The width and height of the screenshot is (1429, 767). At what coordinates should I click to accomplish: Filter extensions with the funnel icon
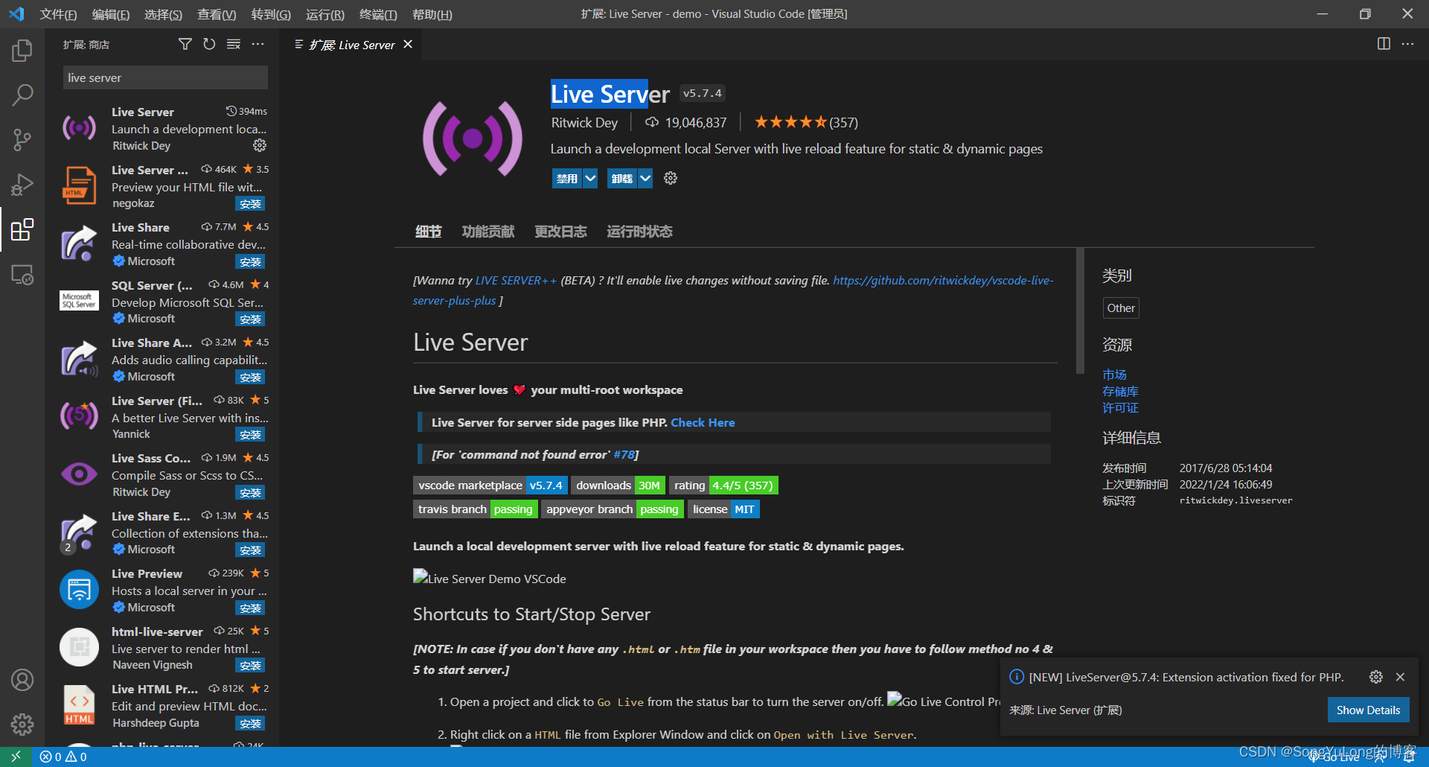click(185, 45)
